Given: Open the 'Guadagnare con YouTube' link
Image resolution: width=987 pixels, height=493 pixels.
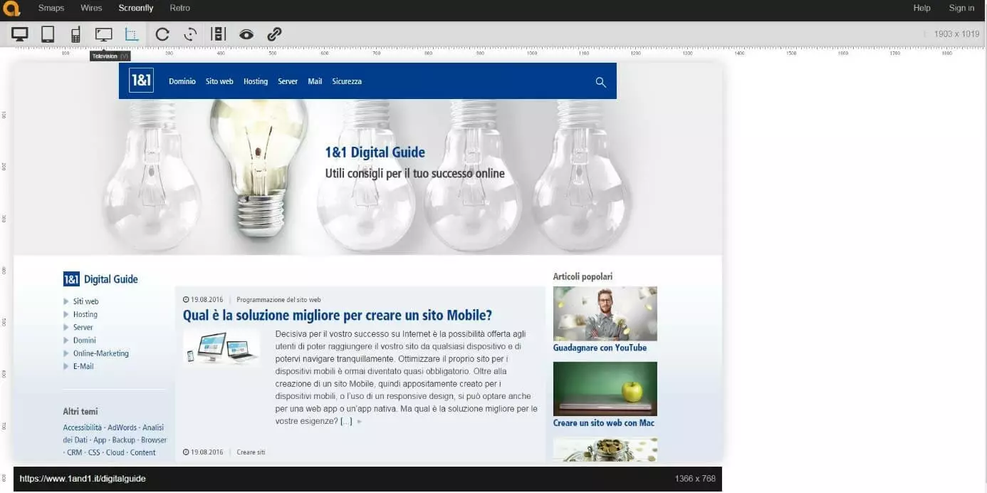Looking at the screenshot, I should 600,348.
